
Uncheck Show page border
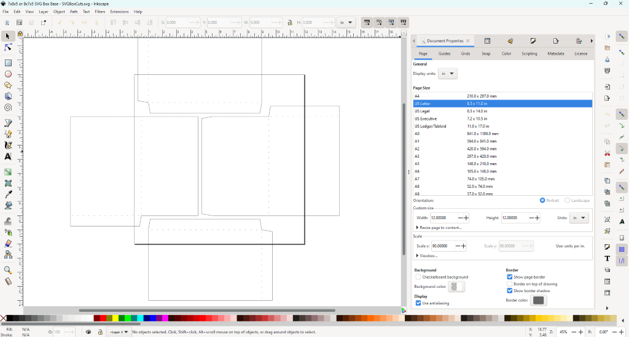point(510,277)
